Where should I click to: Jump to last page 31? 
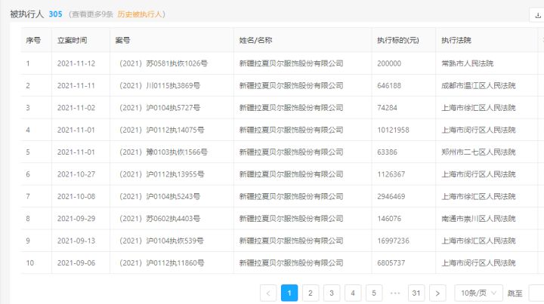click(416, 293)
